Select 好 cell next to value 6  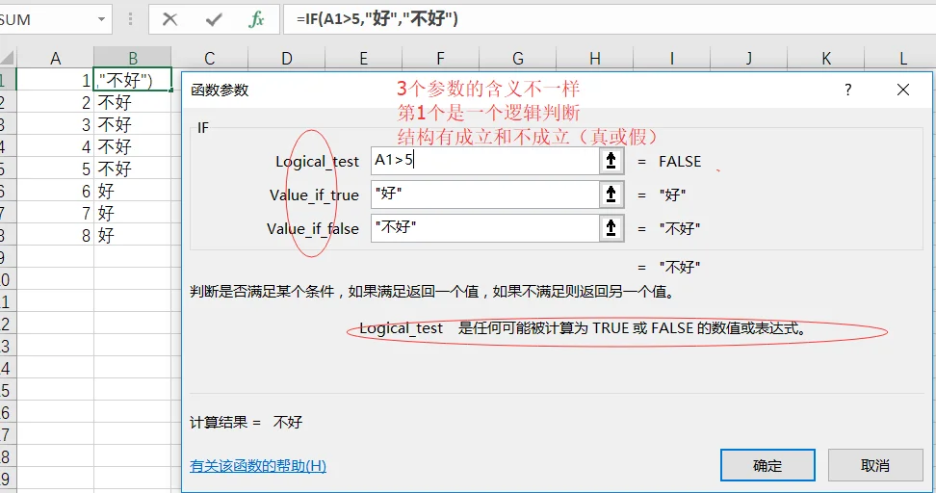click(x=133, y=191)
